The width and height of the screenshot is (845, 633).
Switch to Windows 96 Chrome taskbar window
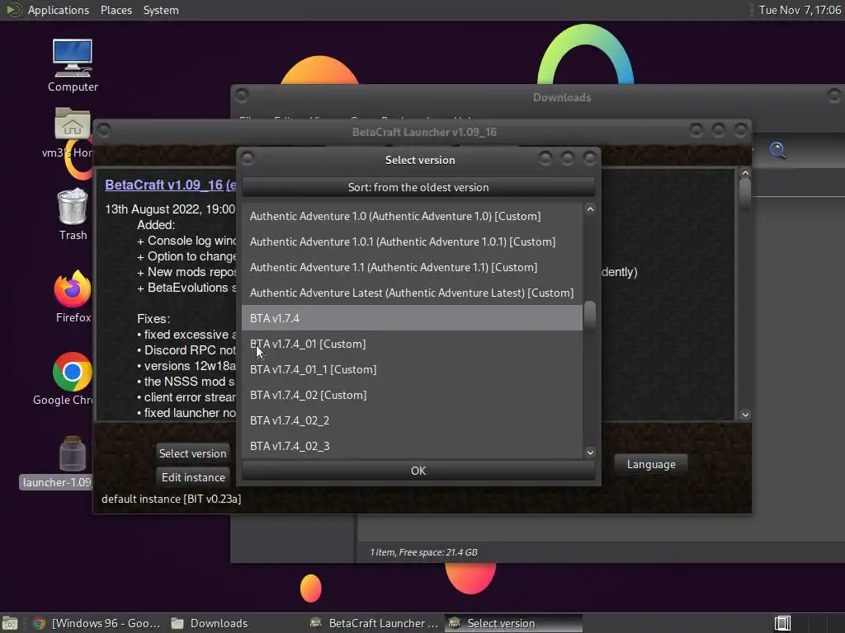[x=97, y=623]
